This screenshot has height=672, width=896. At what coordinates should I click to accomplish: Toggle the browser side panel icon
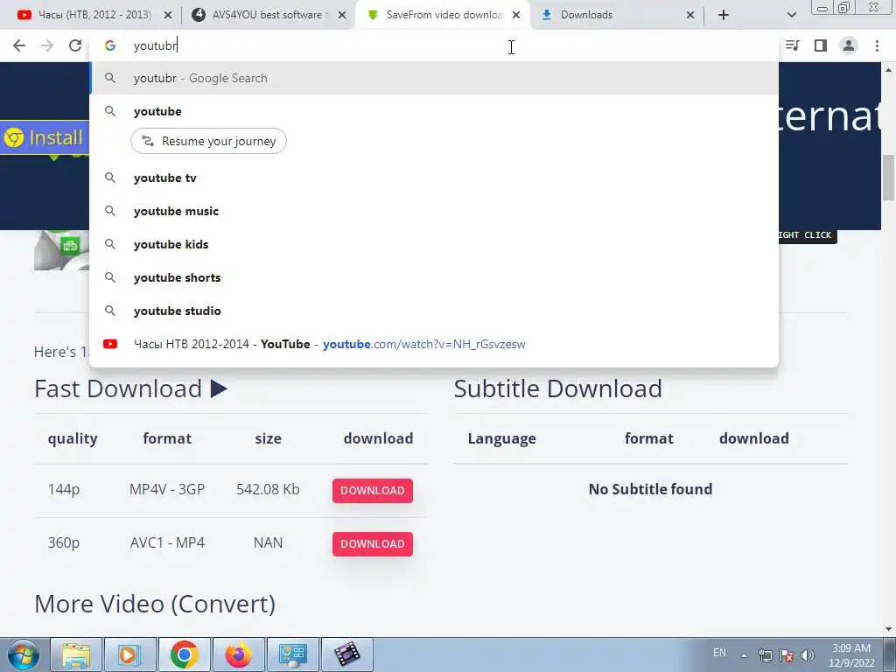[821, 45]
